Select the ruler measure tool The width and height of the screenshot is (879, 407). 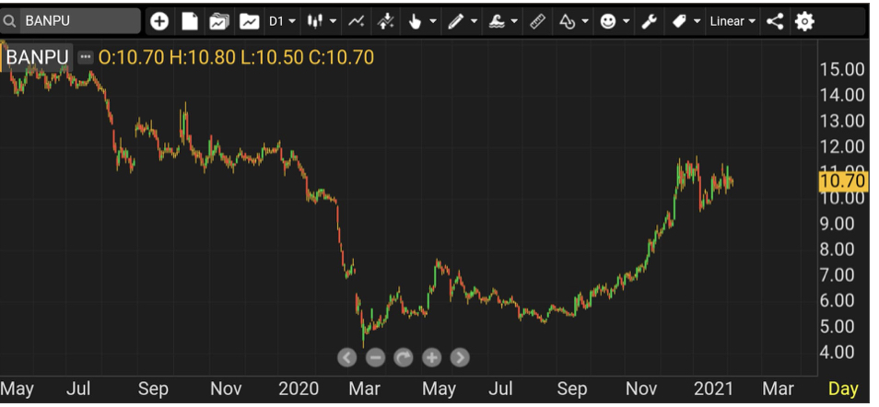coord(537,21)
